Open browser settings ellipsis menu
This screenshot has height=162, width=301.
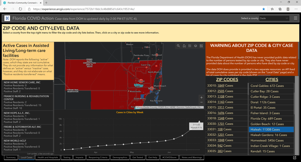pyautogui.click(x=296, y=9)
